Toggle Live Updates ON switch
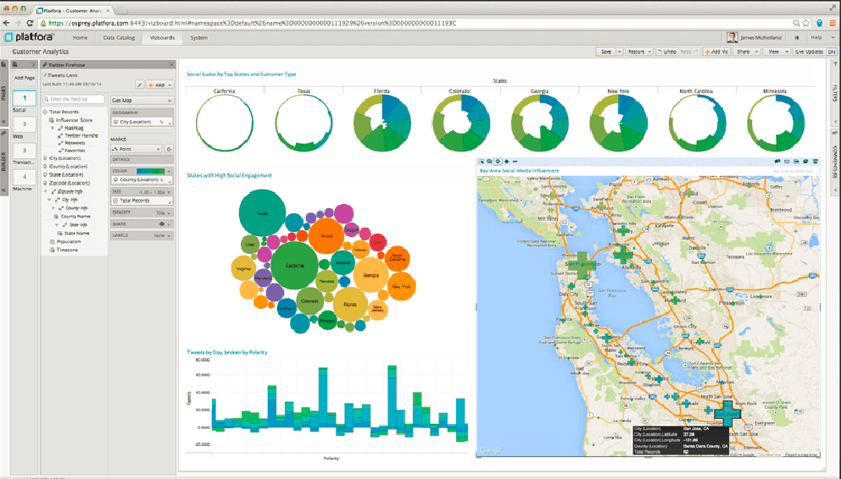This screenshot has height=479, width=841. pyautogui.click(x=831, y=52)
